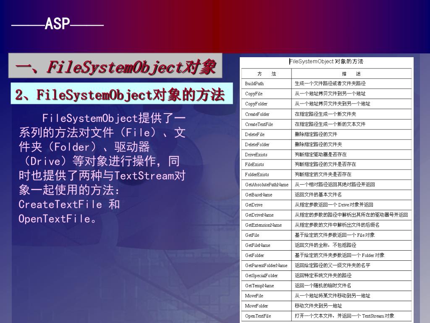Click description '判断指定路径的文件是否存在'
This screenshot has height=323, width=430.
(325, 164)
